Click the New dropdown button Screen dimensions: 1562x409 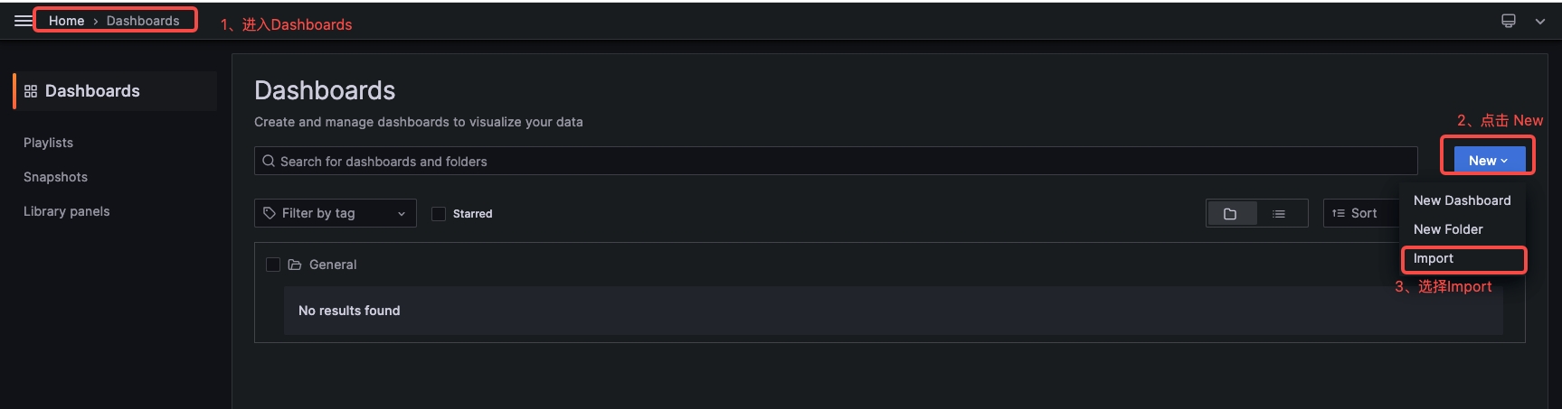(x=1488, y=160)
